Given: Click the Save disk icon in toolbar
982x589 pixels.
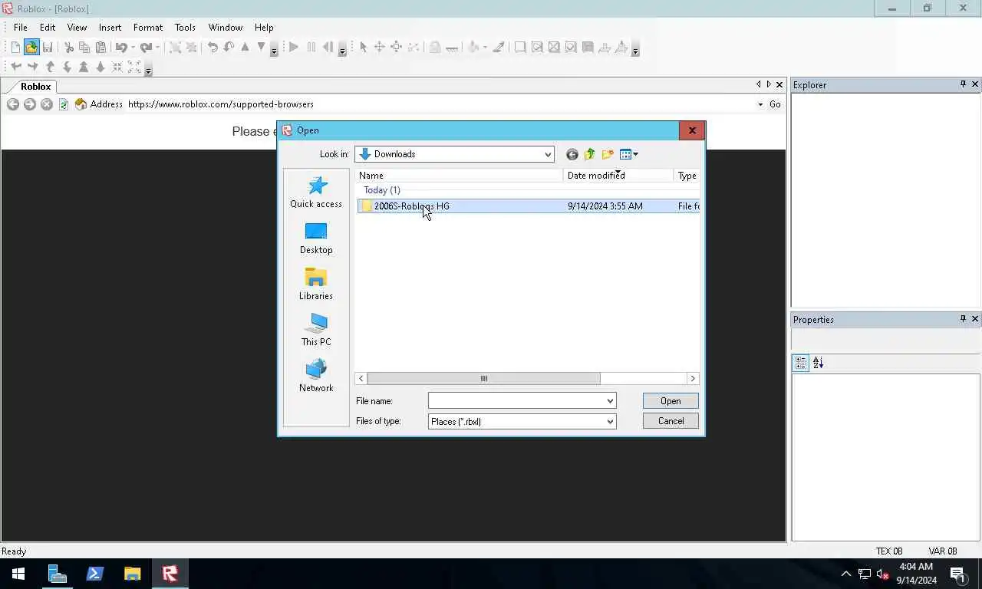Looking at the screenshot, I should (48, 48).
